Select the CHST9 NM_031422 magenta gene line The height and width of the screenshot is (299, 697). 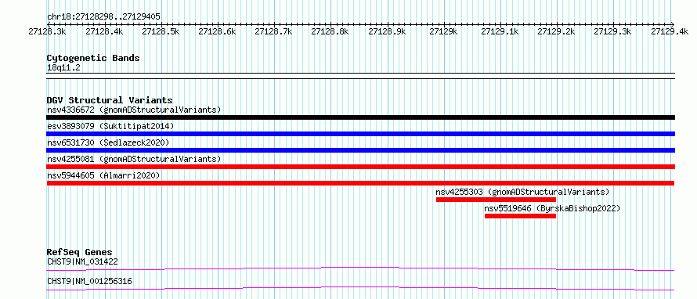click(360, 268)
